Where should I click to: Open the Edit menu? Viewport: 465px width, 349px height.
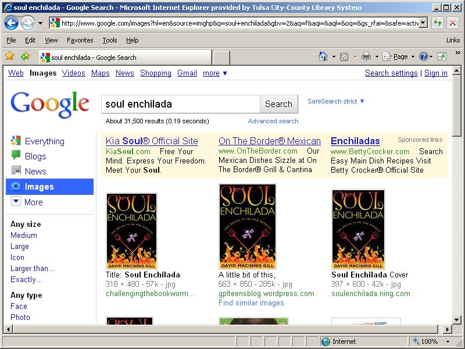coord(30,40)
